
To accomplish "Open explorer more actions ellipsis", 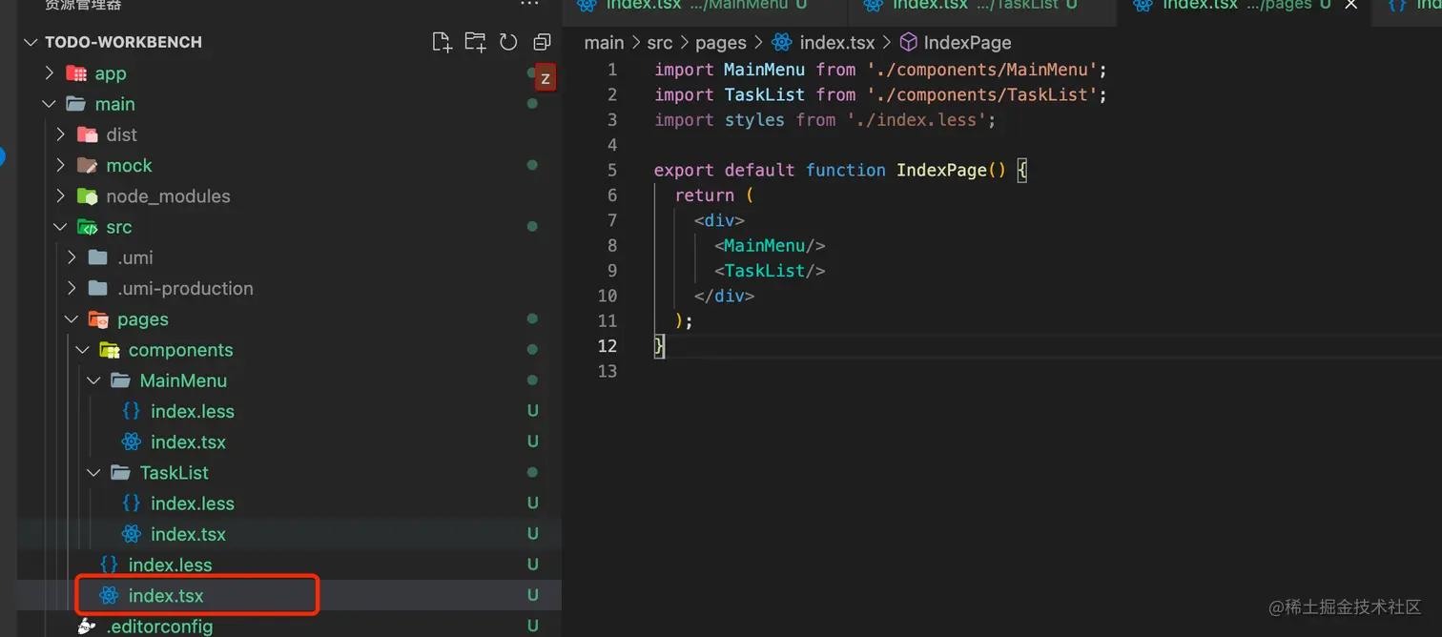I will click(x=529, y=5).
